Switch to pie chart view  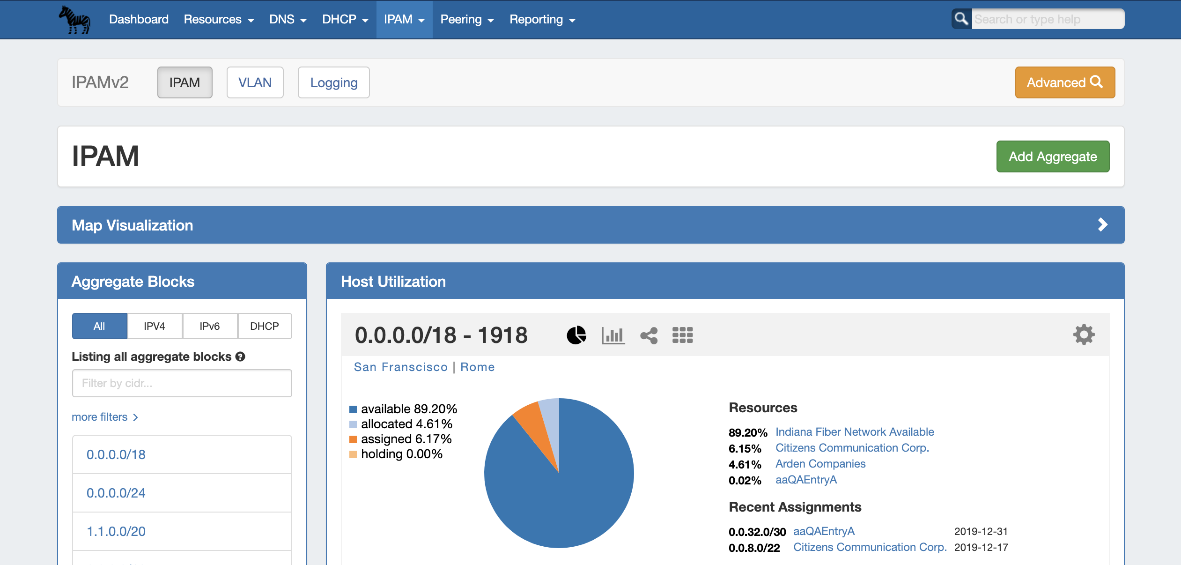[x=576, y=335]
